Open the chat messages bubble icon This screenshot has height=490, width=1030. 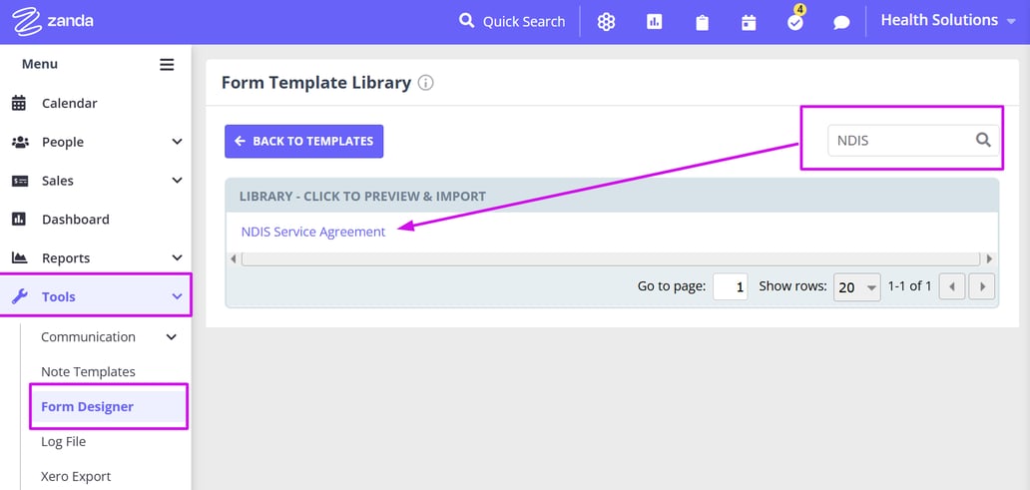pyautogui.click(x=841, y=22)
